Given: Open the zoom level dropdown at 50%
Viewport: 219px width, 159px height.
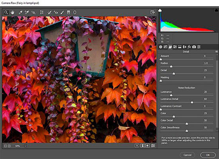Looking at the screenshot, I should pos(25,146).
